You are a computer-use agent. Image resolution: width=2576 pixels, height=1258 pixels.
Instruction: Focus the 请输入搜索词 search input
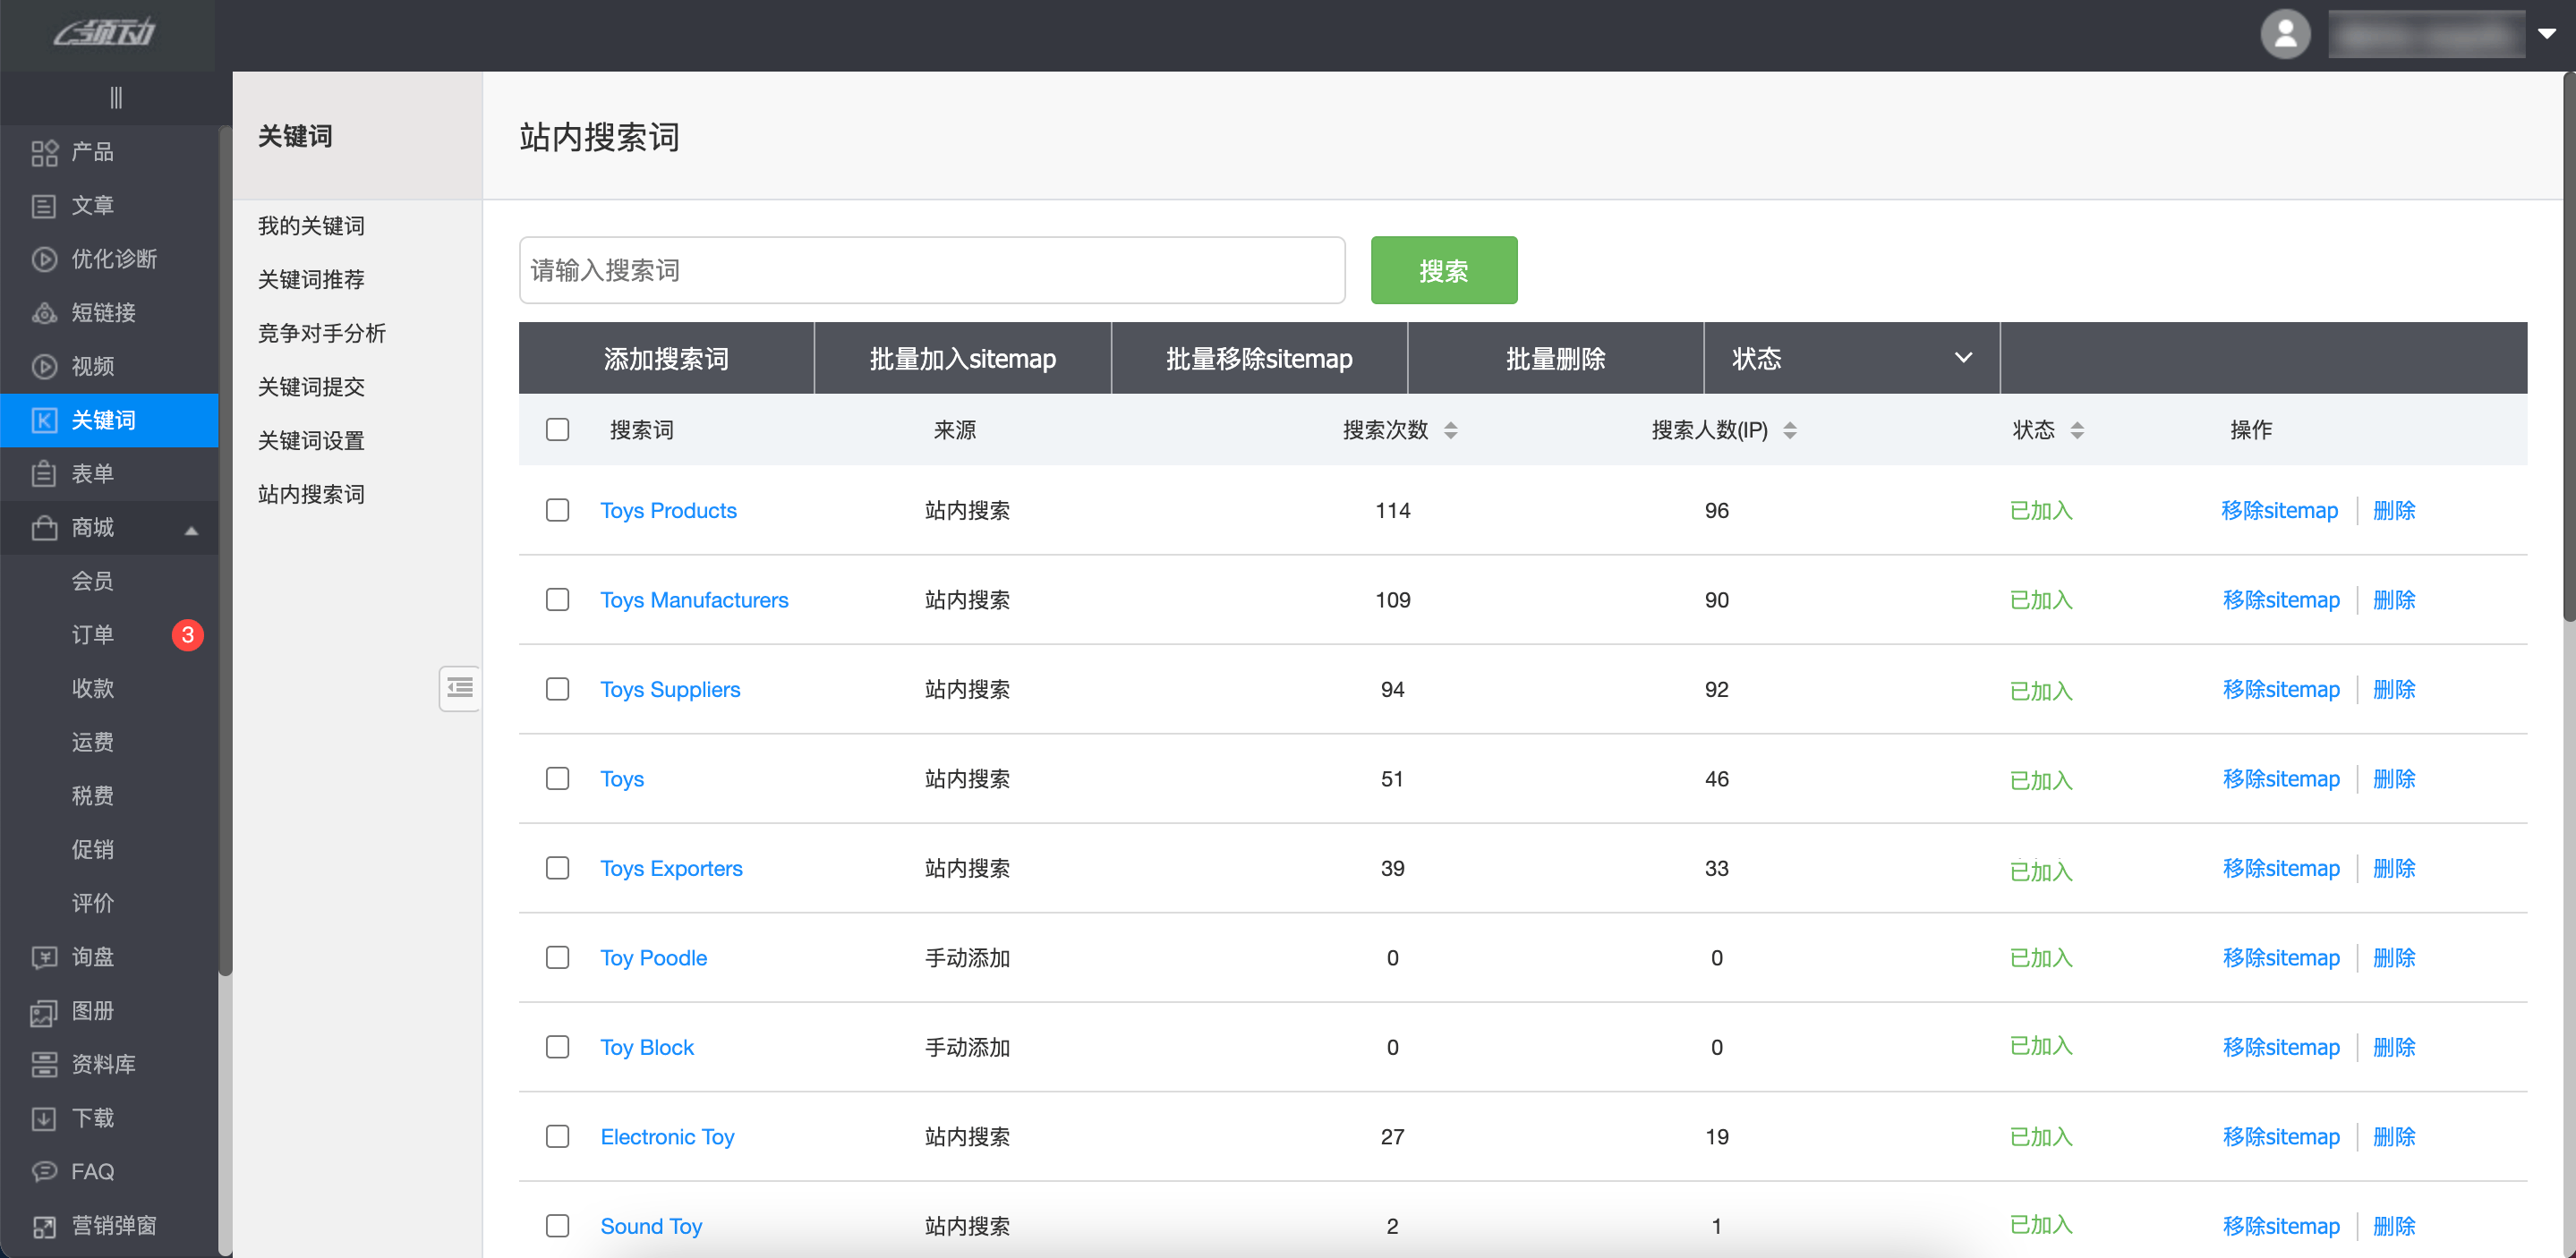(931, 270)
